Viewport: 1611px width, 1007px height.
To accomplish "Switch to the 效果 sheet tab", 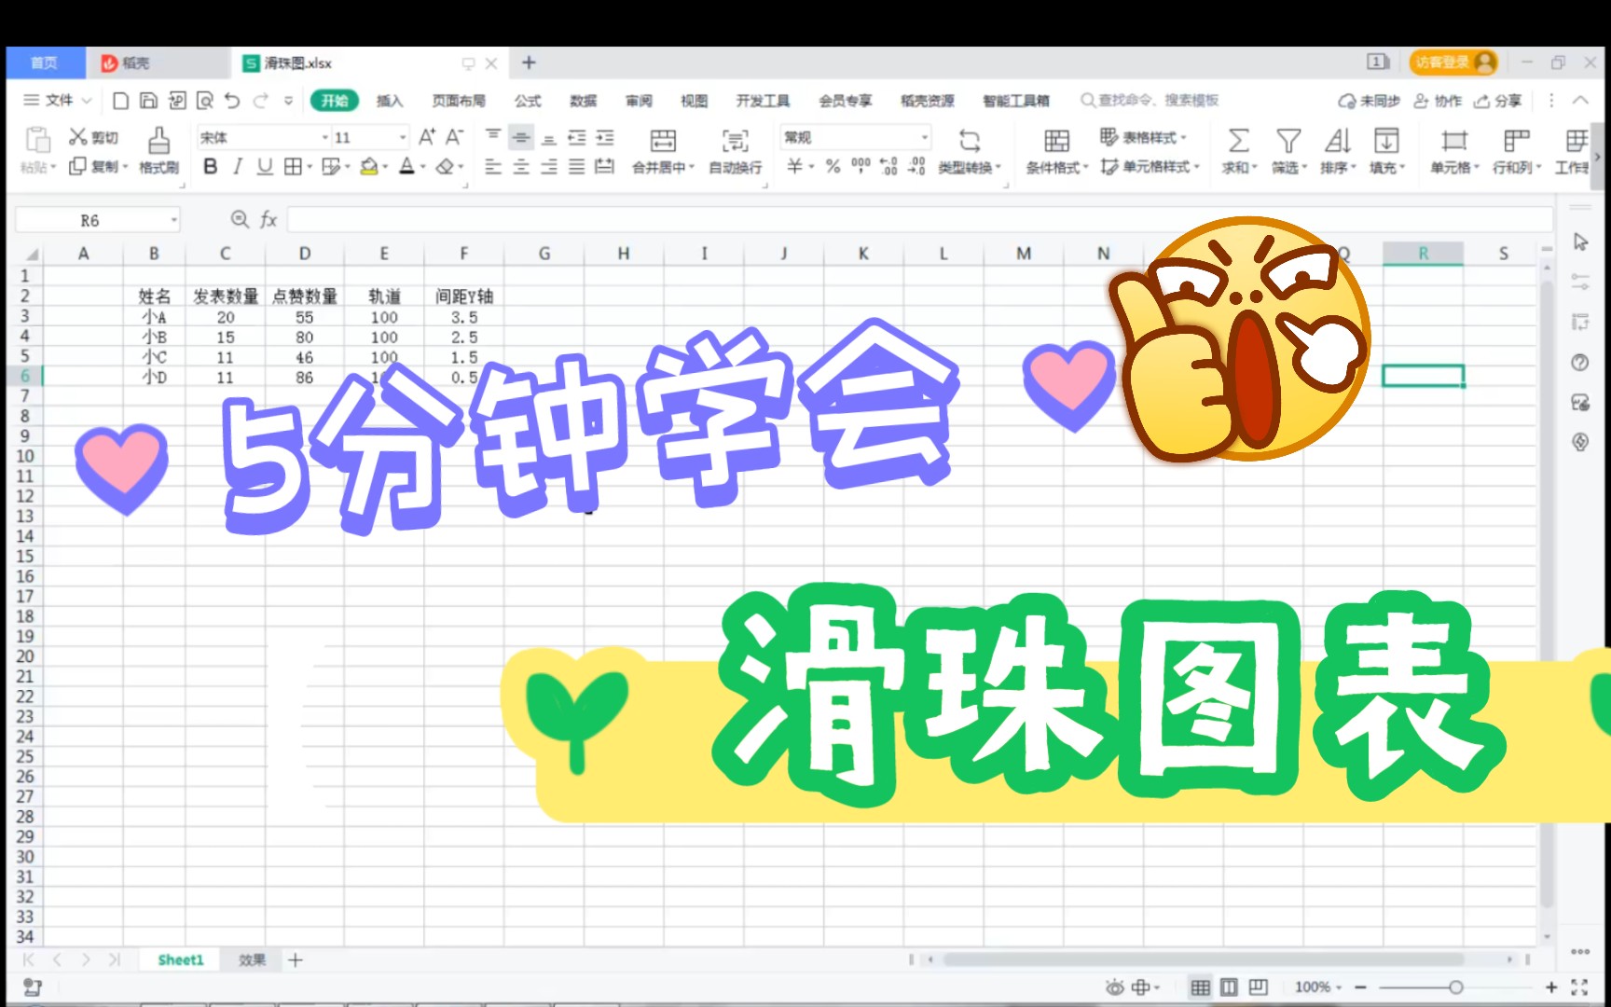I will click(x=252, y=959).
